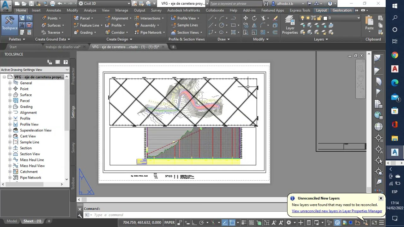The height and width of the screenshot is (227, 404).
Task: Click the Undo arrow in quick access toolbar
Action: (60, 3)
